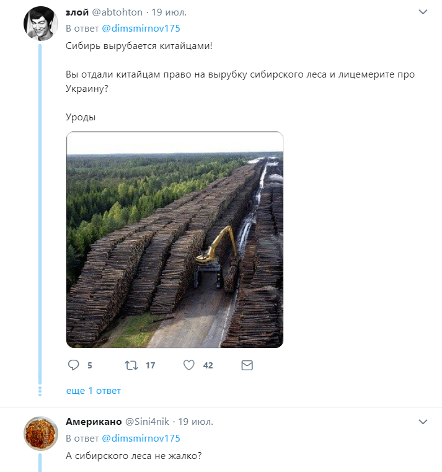This screenshot has height=472, width=442.
Task: Expand the options chevron on the злой tweet
Action: click(x=423, y=12)
